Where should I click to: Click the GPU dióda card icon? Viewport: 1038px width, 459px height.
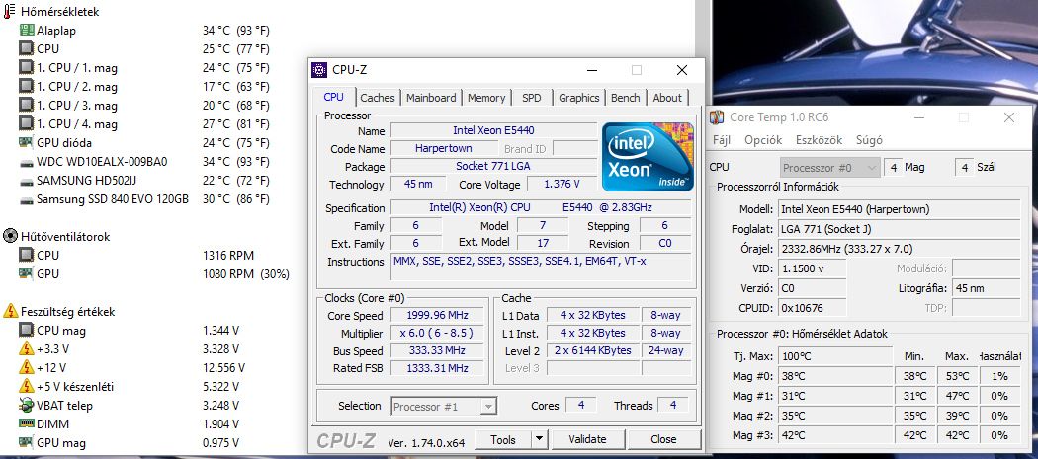pos(27,143)
